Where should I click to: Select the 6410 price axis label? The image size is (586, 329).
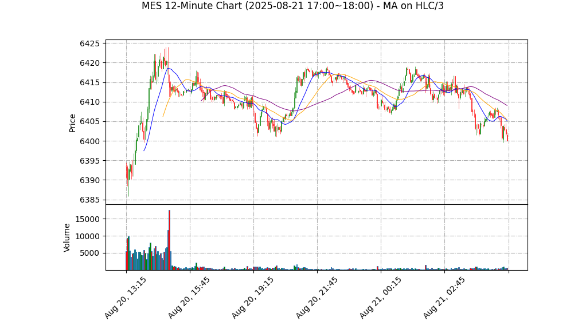[89, 102]
